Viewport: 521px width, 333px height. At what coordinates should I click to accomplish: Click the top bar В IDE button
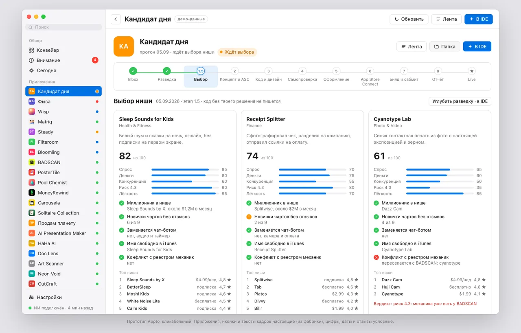(479, 19)
